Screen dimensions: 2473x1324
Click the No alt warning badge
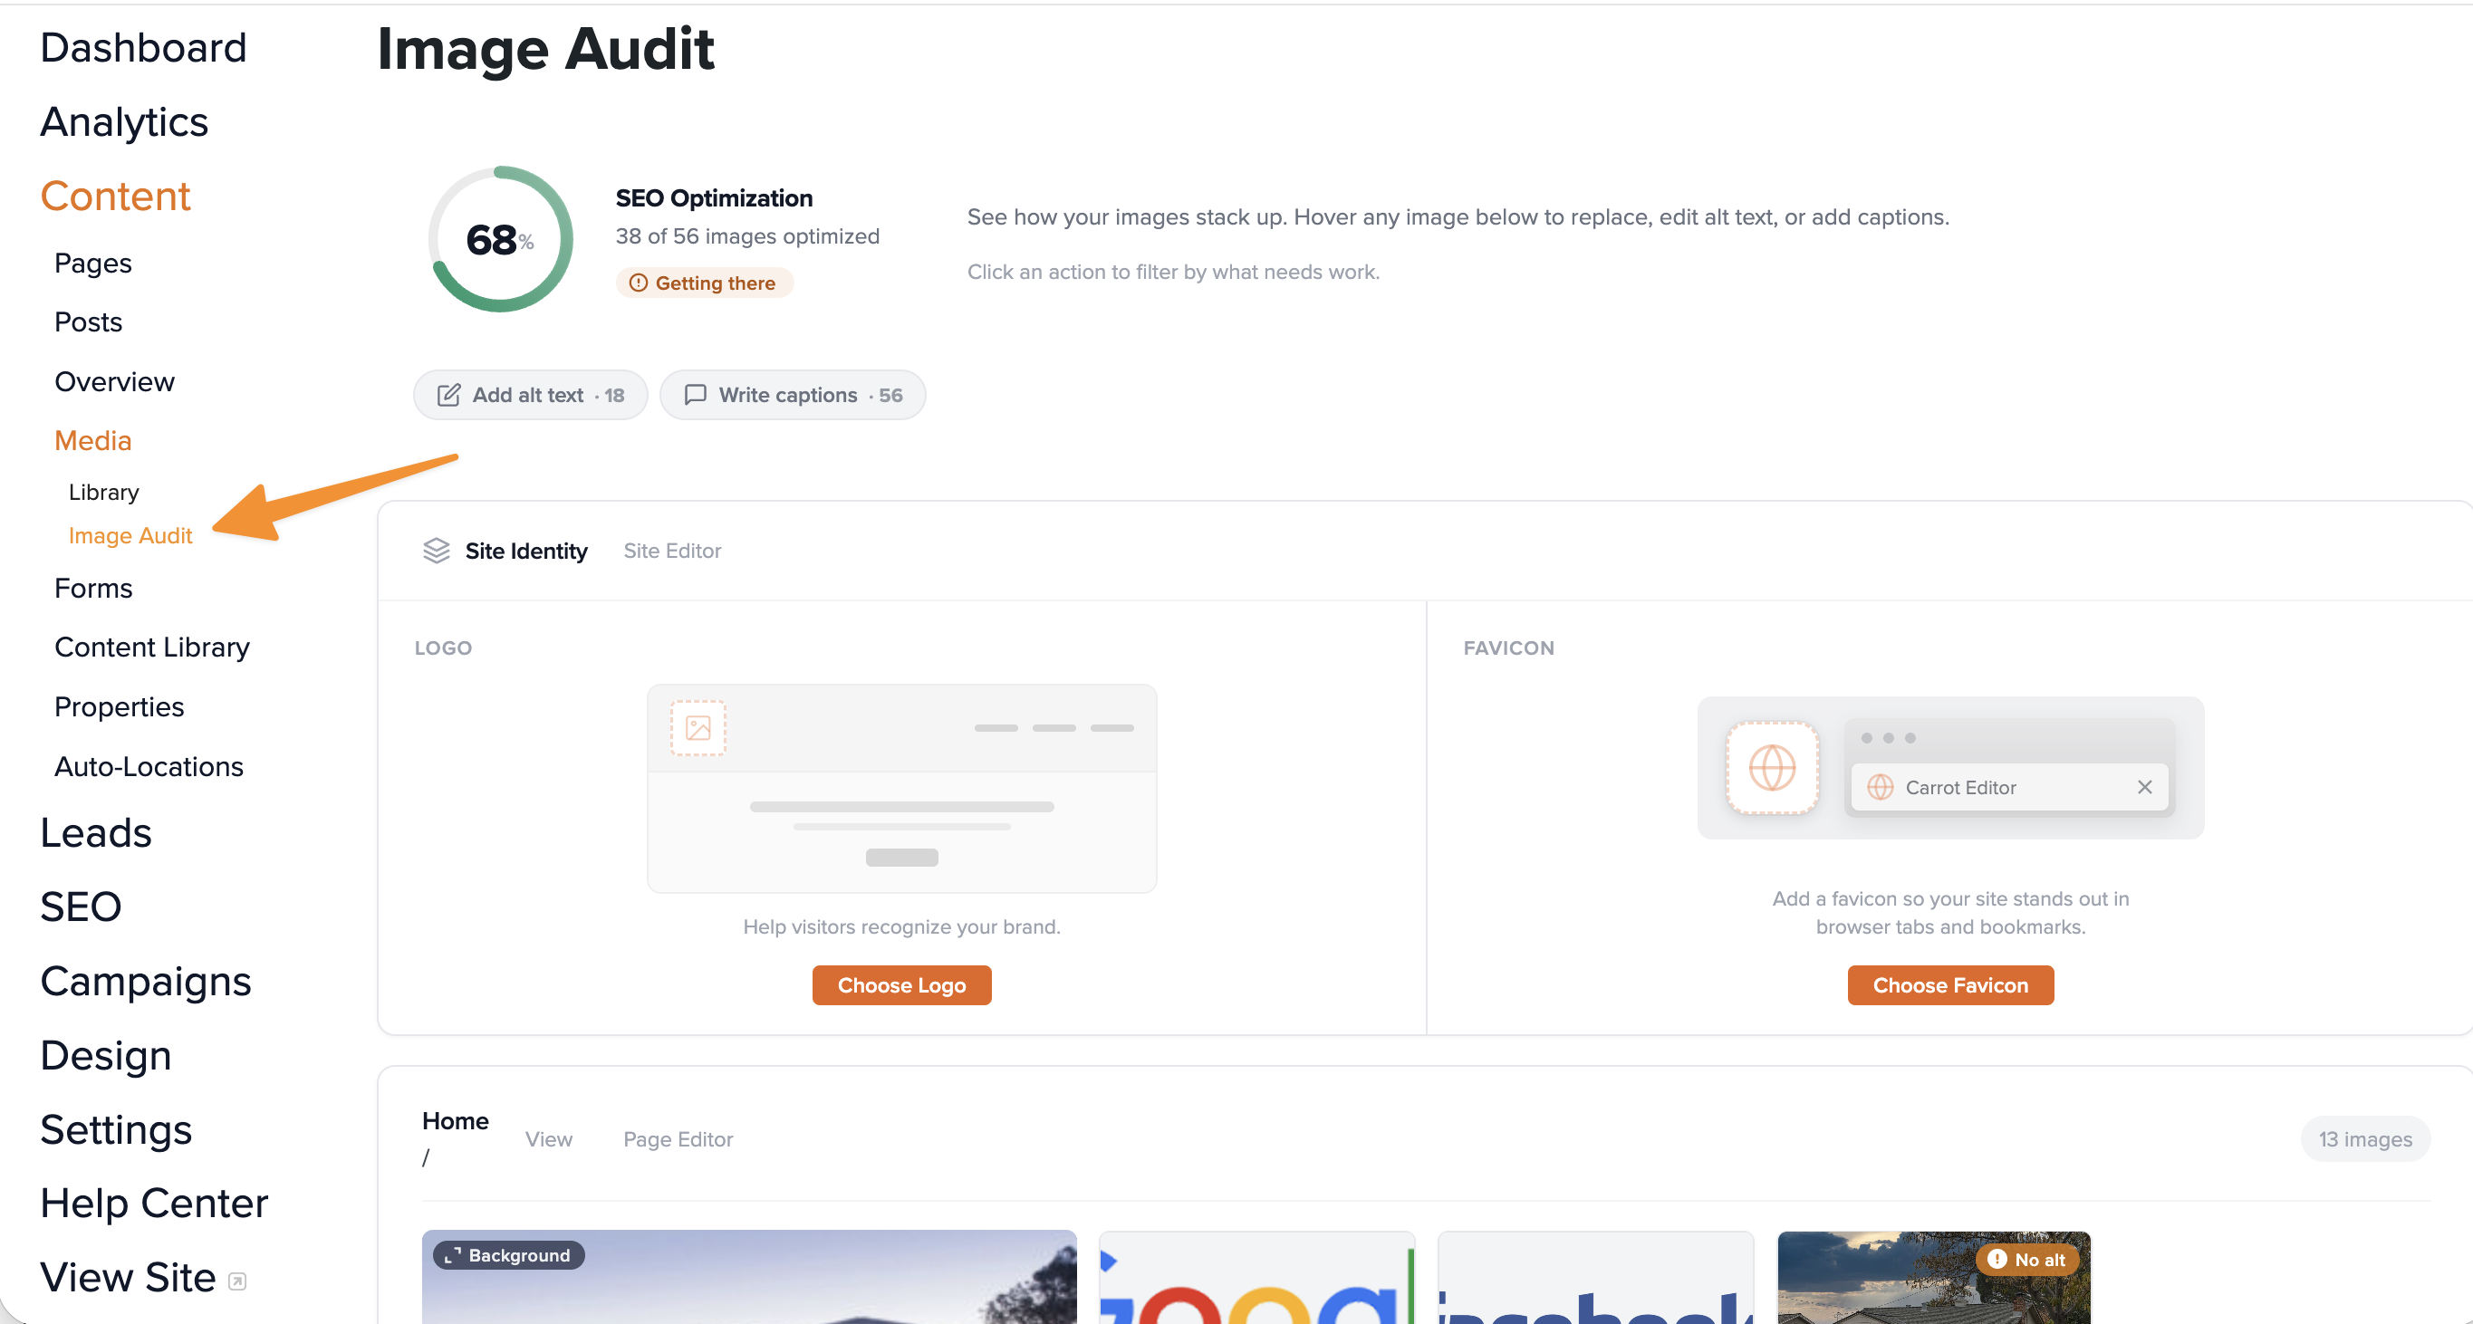point(2026,1260)
